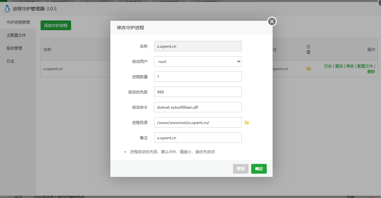Edit the 启动命令 dotnet command field
This screenshot has width=381, height=198.
(198, 107)
